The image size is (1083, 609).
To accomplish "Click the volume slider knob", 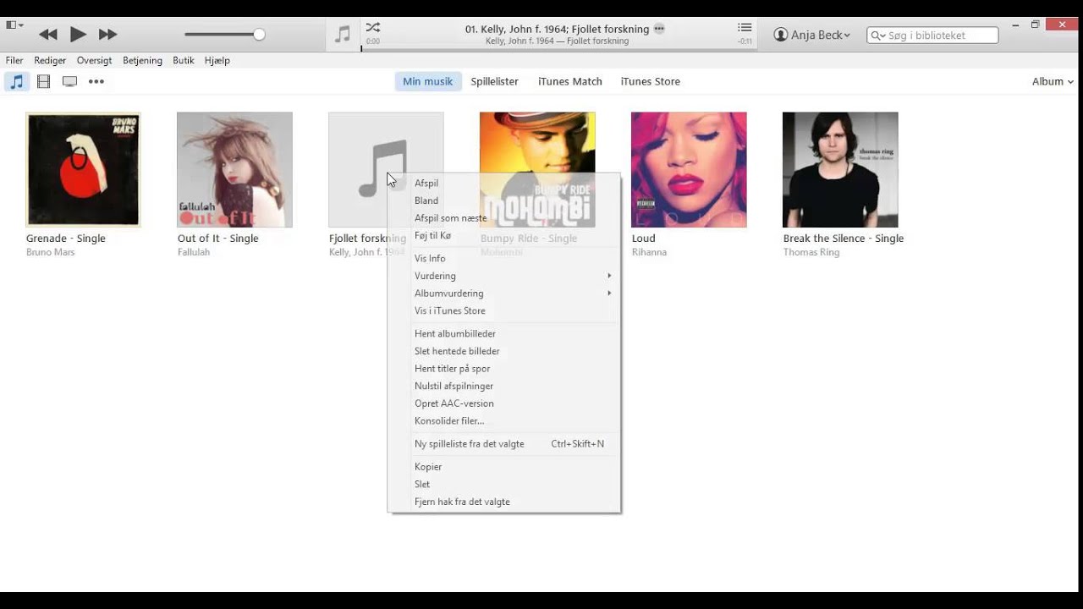I will [259, 35].
